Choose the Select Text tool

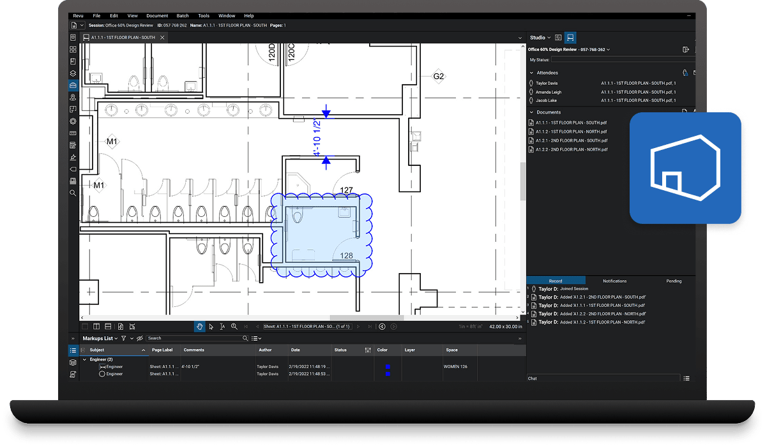(x=222, y=326)
